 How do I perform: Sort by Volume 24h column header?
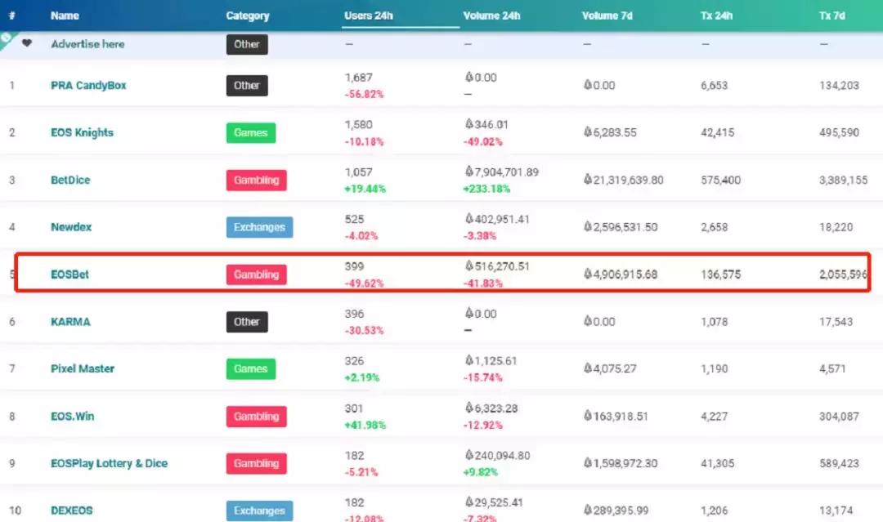(491, 16)
